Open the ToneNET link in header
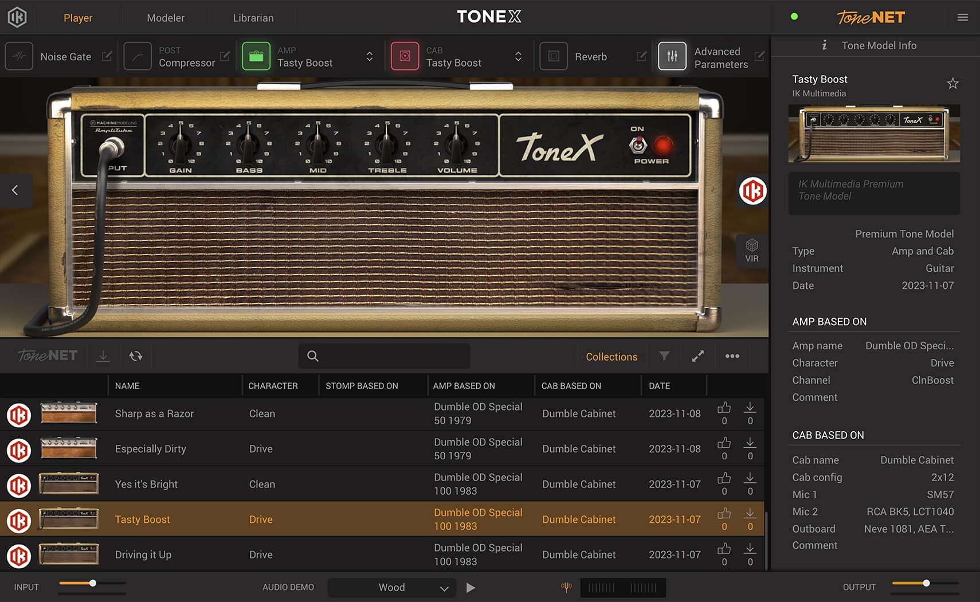This screenshot has height=602, width=980. 871,17
